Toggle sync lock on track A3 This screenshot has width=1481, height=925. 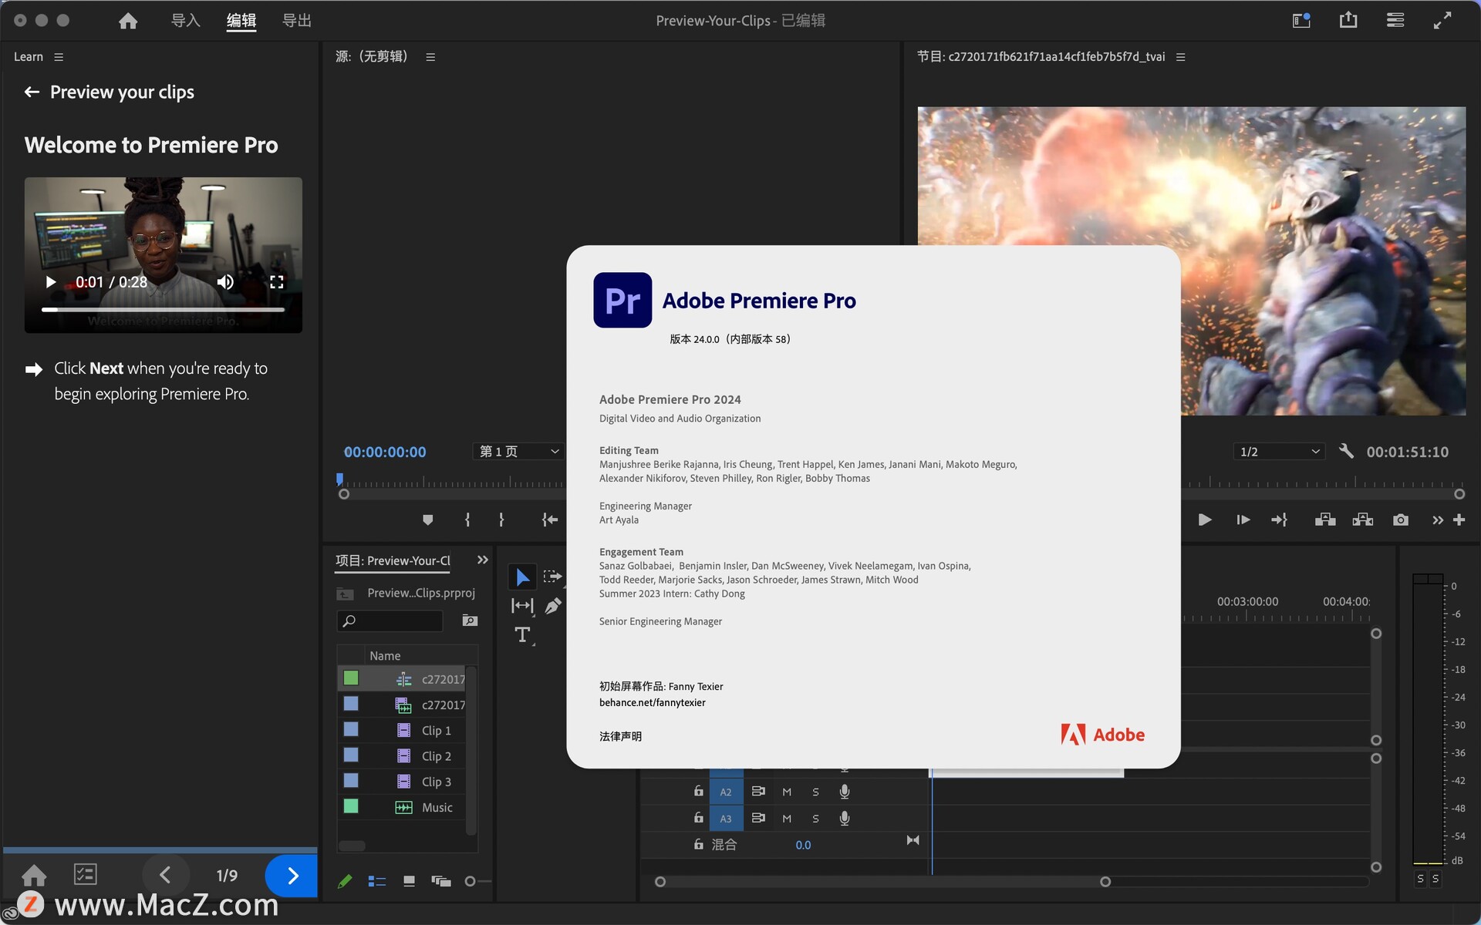tap(758, 818)
